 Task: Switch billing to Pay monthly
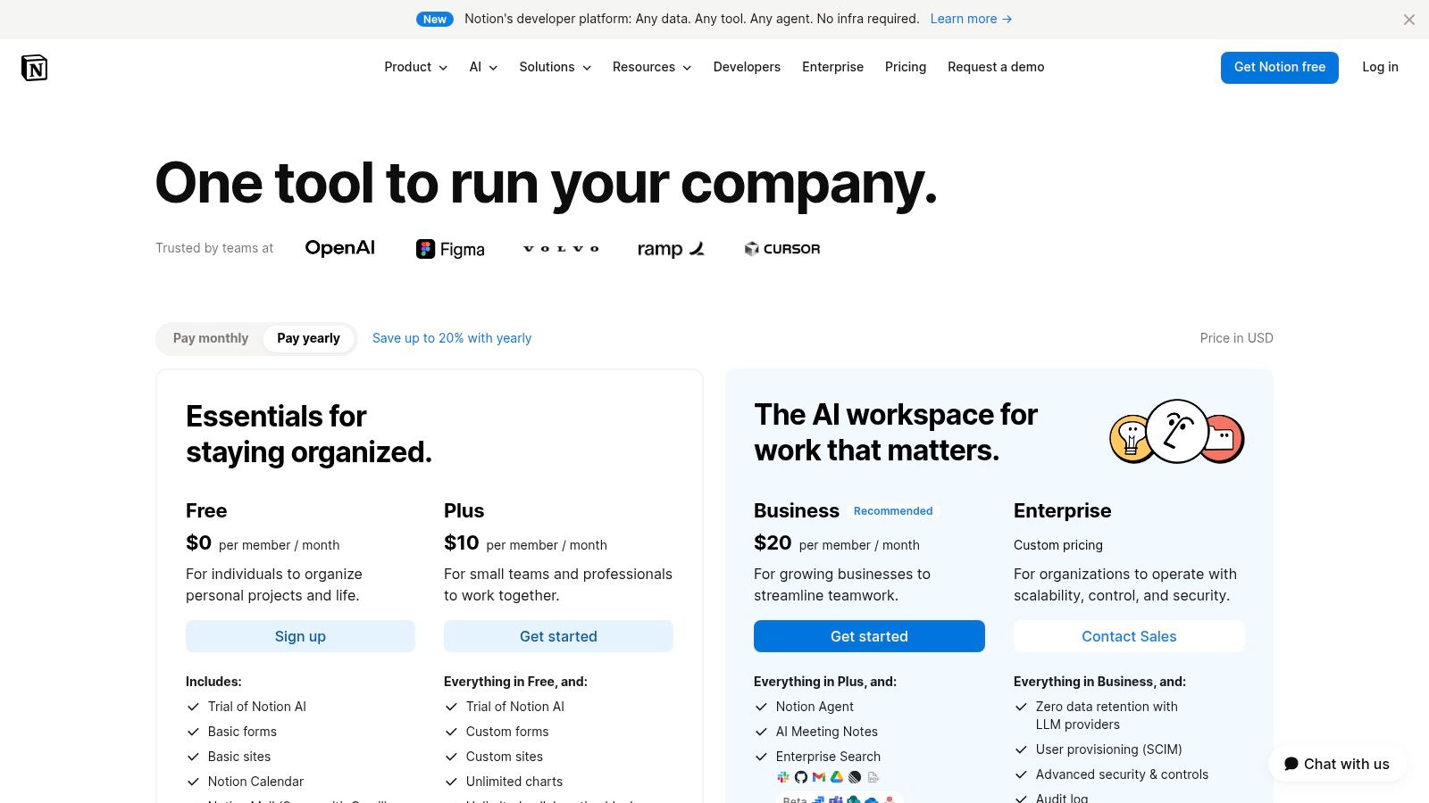(x=211, y=338)
